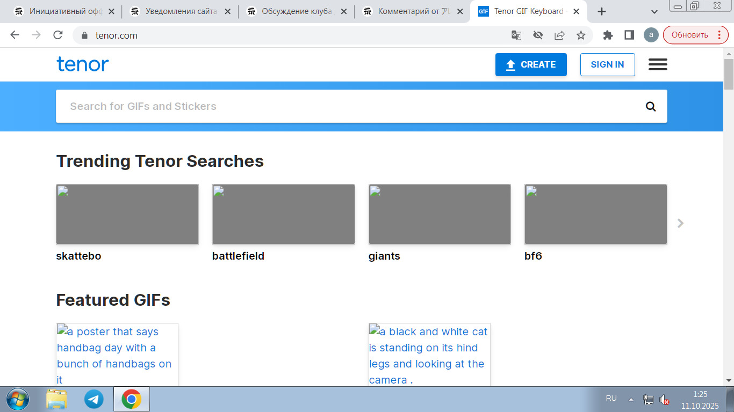This screenshot has width=734, height=412.
Task: Switch to the Обсуждение клуба tab
Action: pyautogui.click(x=296, y=11)
